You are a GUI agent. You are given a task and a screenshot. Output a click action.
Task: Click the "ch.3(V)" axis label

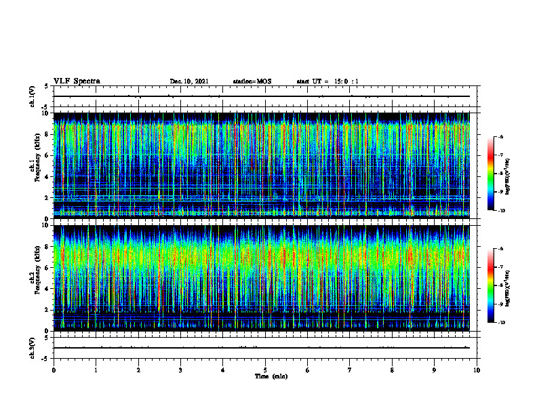pos(32,348)
